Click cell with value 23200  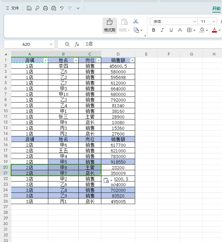[118, 167]
